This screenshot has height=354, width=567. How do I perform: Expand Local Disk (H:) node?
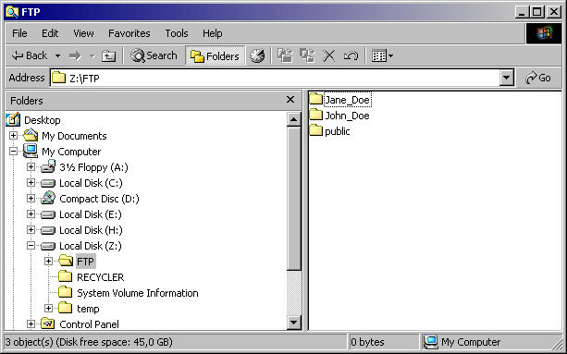coord(31,230)
